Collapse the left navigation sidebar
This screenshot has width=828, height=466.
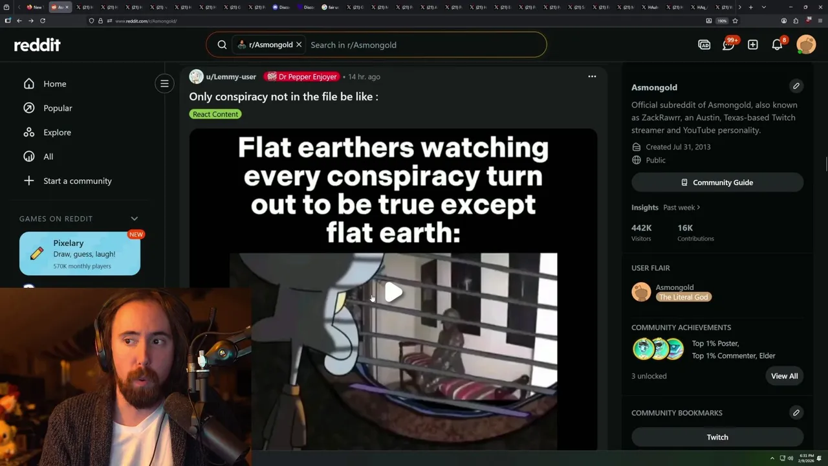[164, 83]
